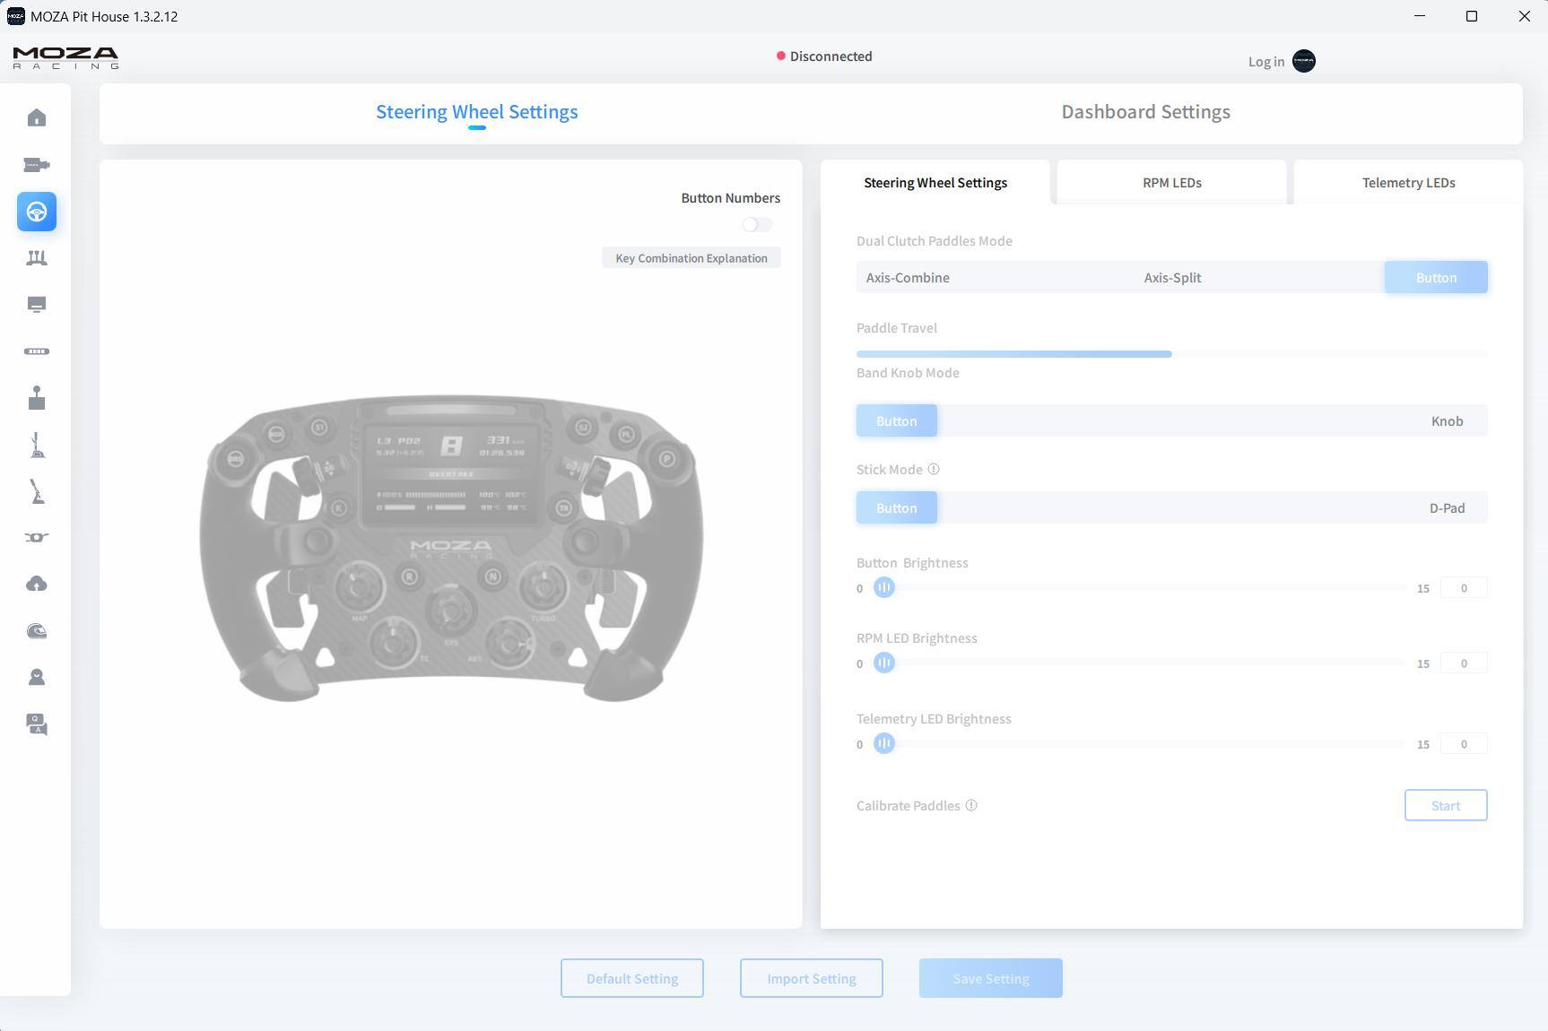1548x1031 pixels.
Task: Click the RPM LED Brightness value field
Action: tap(1463, 663)
